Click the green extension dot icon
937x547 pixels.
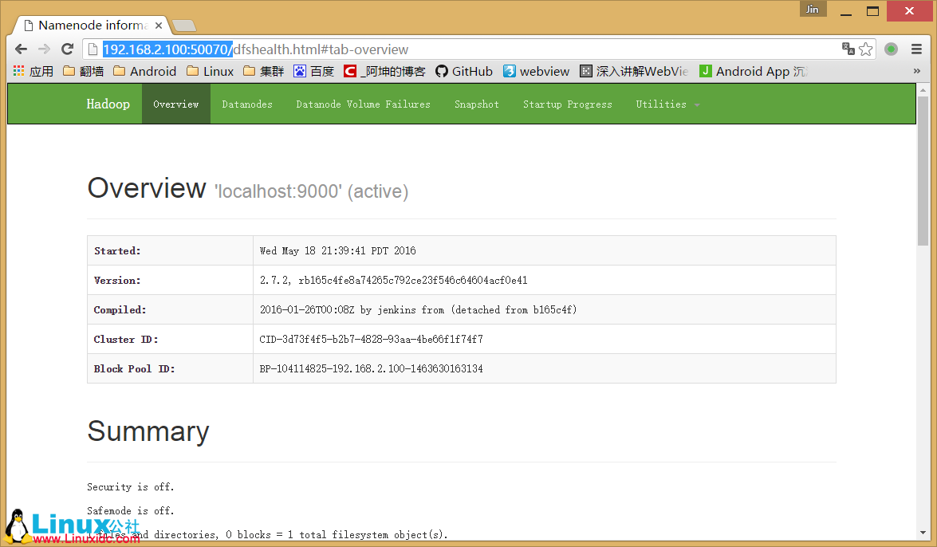[x=891, y=49]
